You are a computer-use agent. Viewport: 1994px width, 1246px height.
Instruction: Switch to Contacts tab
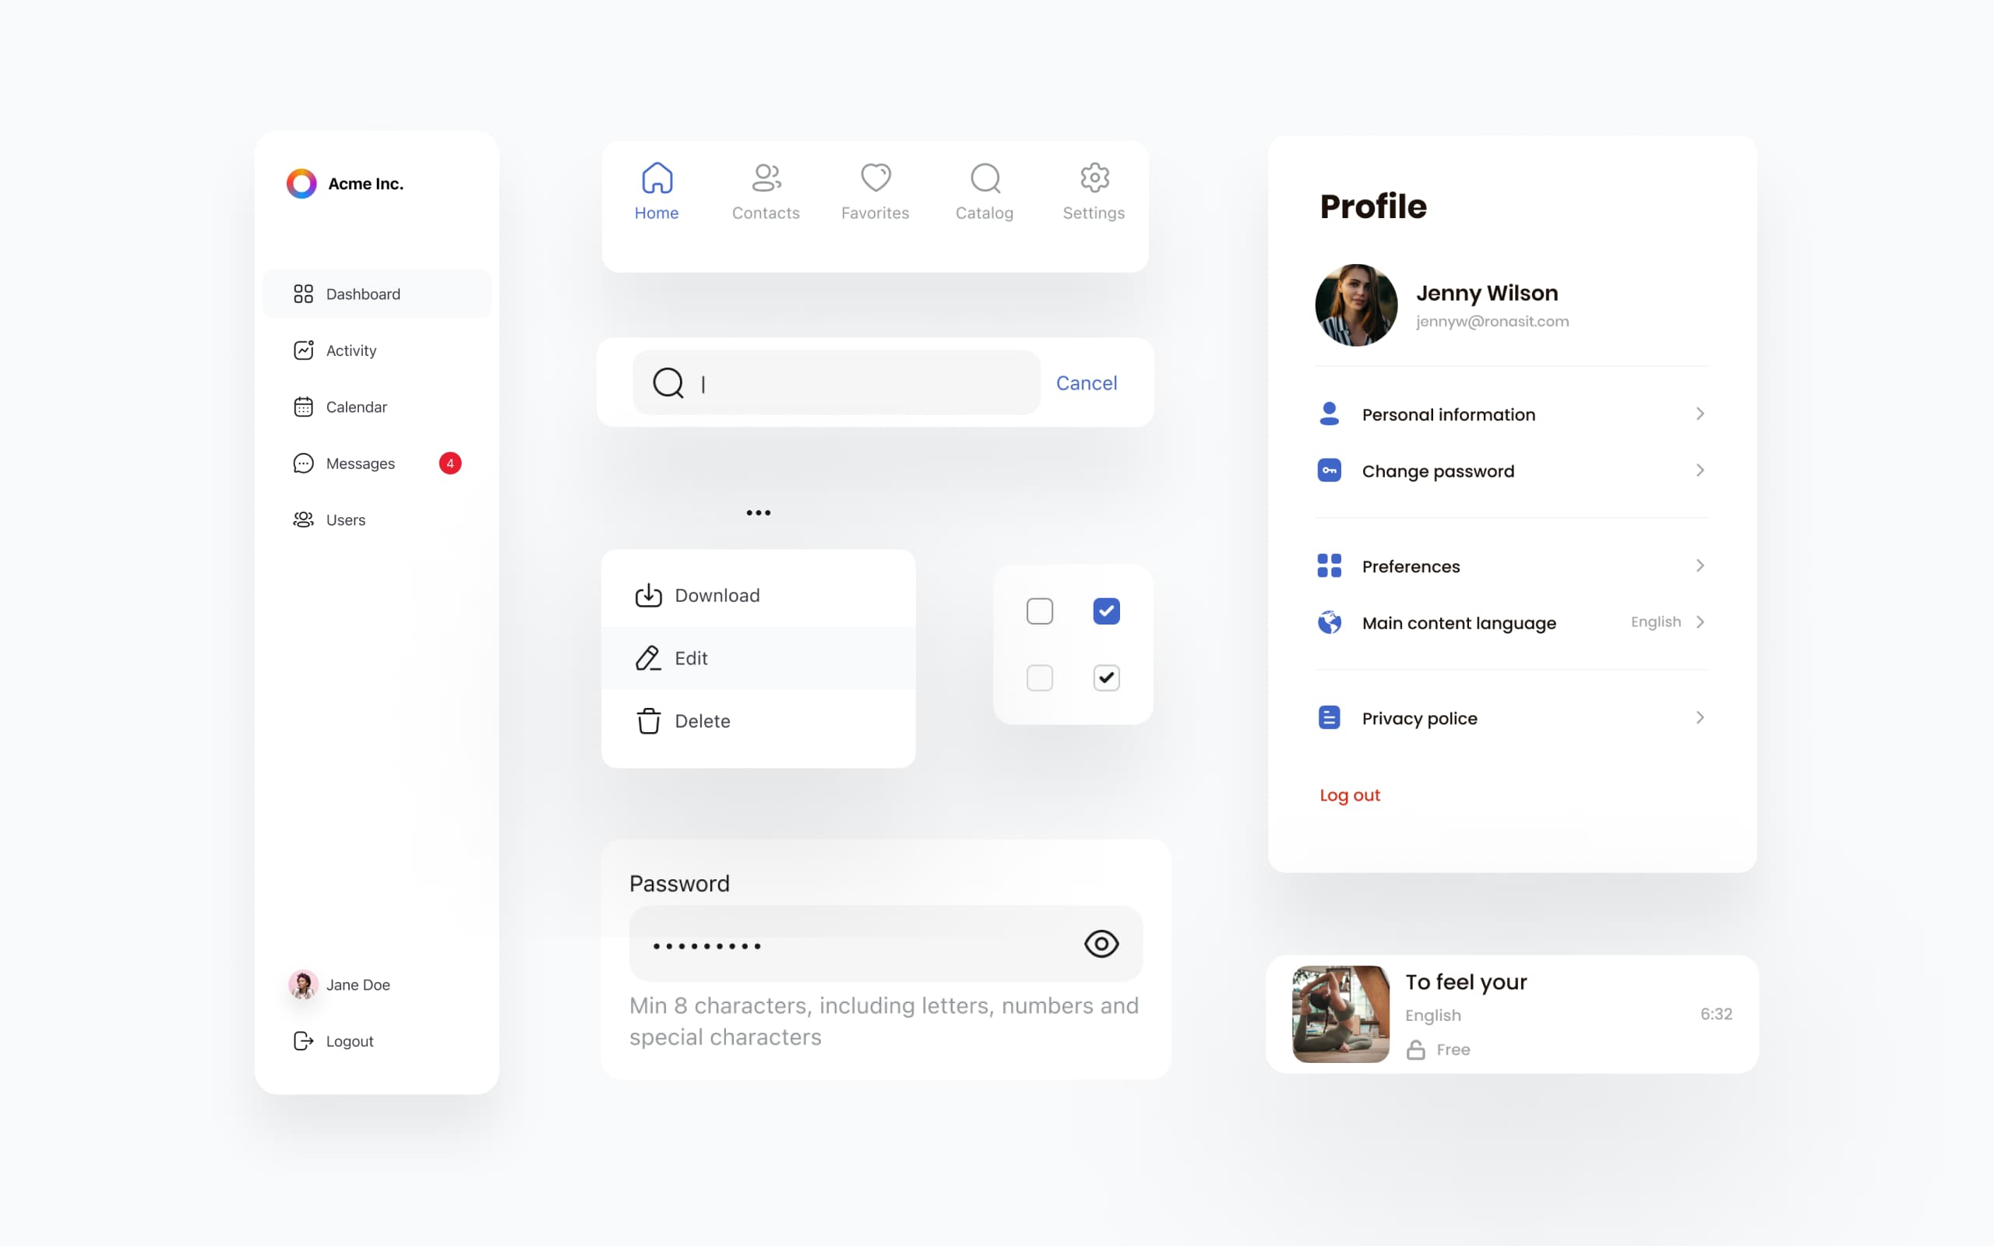(x=765, y=191)
